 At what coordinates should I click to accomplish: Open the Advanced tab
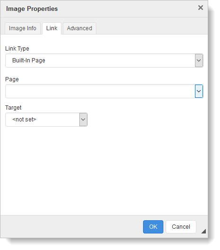click(79, 28)
